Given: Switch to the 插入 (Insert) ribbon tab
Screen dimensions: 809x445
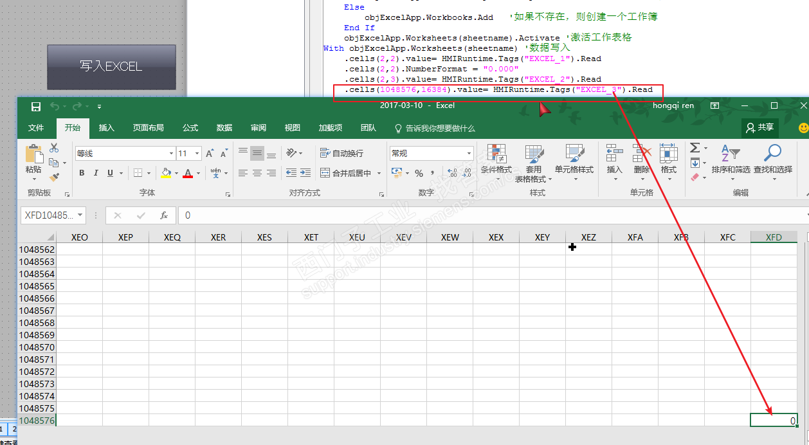Looking at the screenshot, I should (107, 128).
